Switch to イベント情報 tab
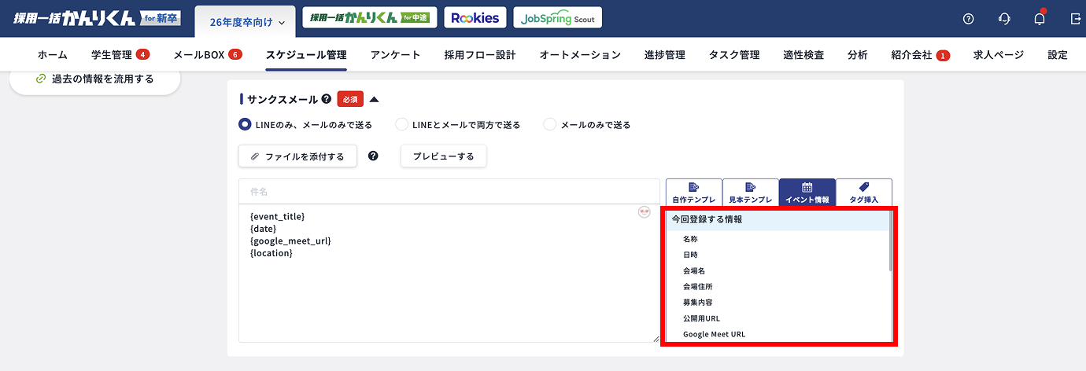 tap(807, 193)
